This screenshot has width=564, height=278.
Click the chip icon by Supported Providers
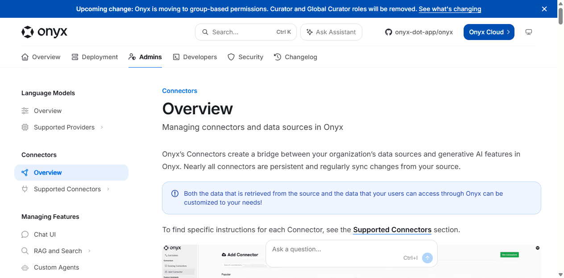click(25, 127)
